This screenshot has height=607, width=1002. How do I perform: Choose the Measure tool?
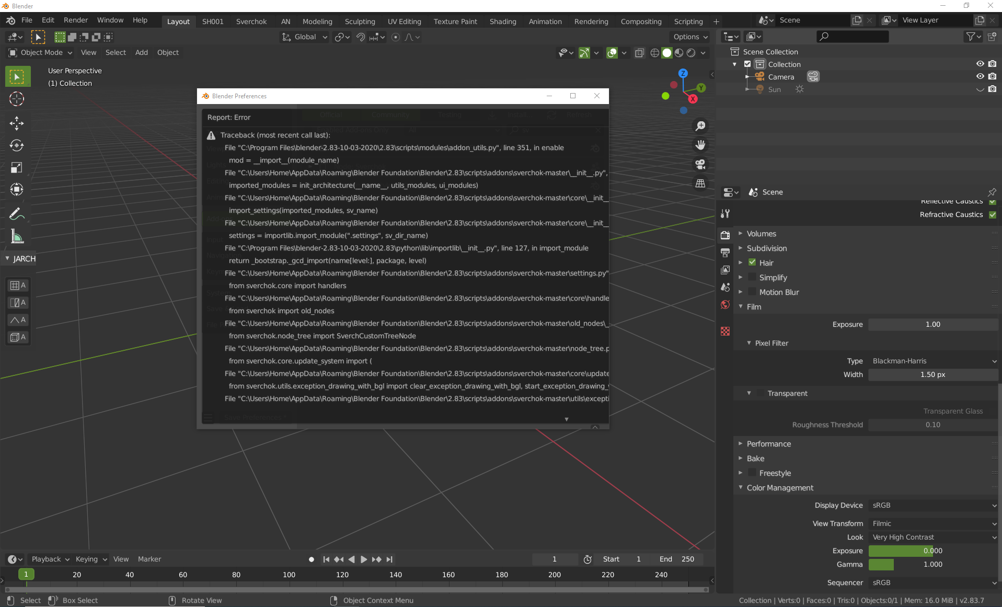[17, 236]
